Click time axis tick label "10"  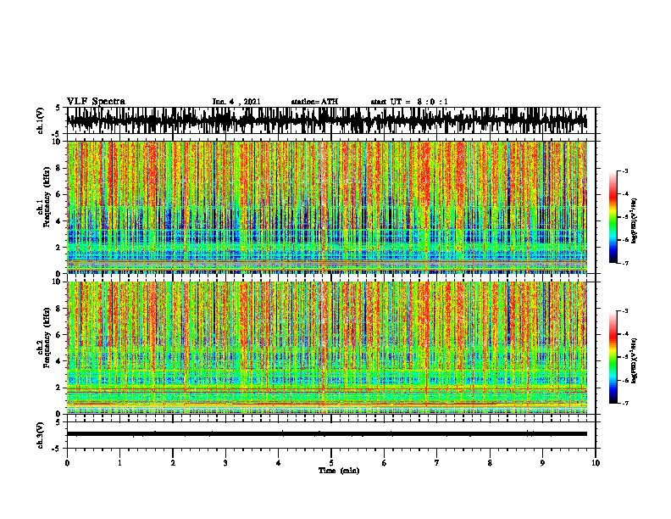(x=596, y=463)
